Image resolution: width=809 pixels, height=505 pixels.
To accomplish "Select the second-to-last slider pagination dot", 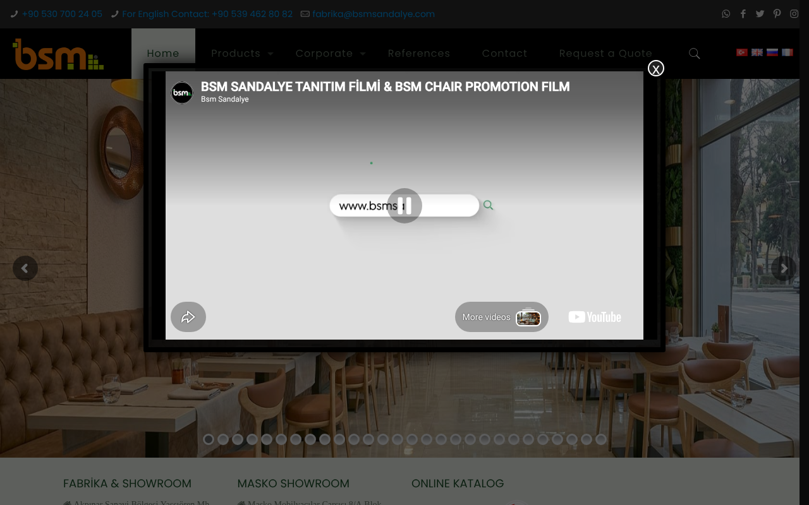I will [x=587, y=439].
